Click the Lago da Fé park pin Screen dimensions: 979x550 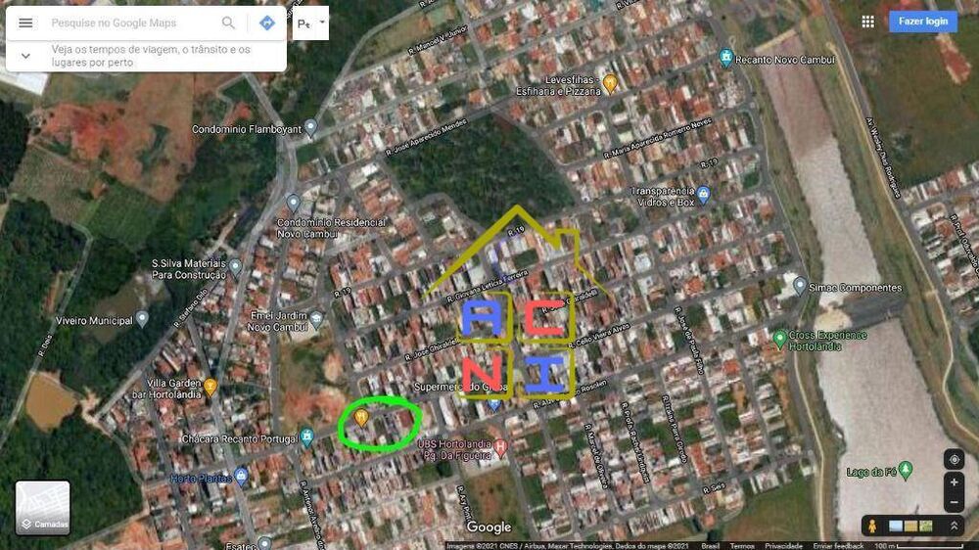point(906,470)
